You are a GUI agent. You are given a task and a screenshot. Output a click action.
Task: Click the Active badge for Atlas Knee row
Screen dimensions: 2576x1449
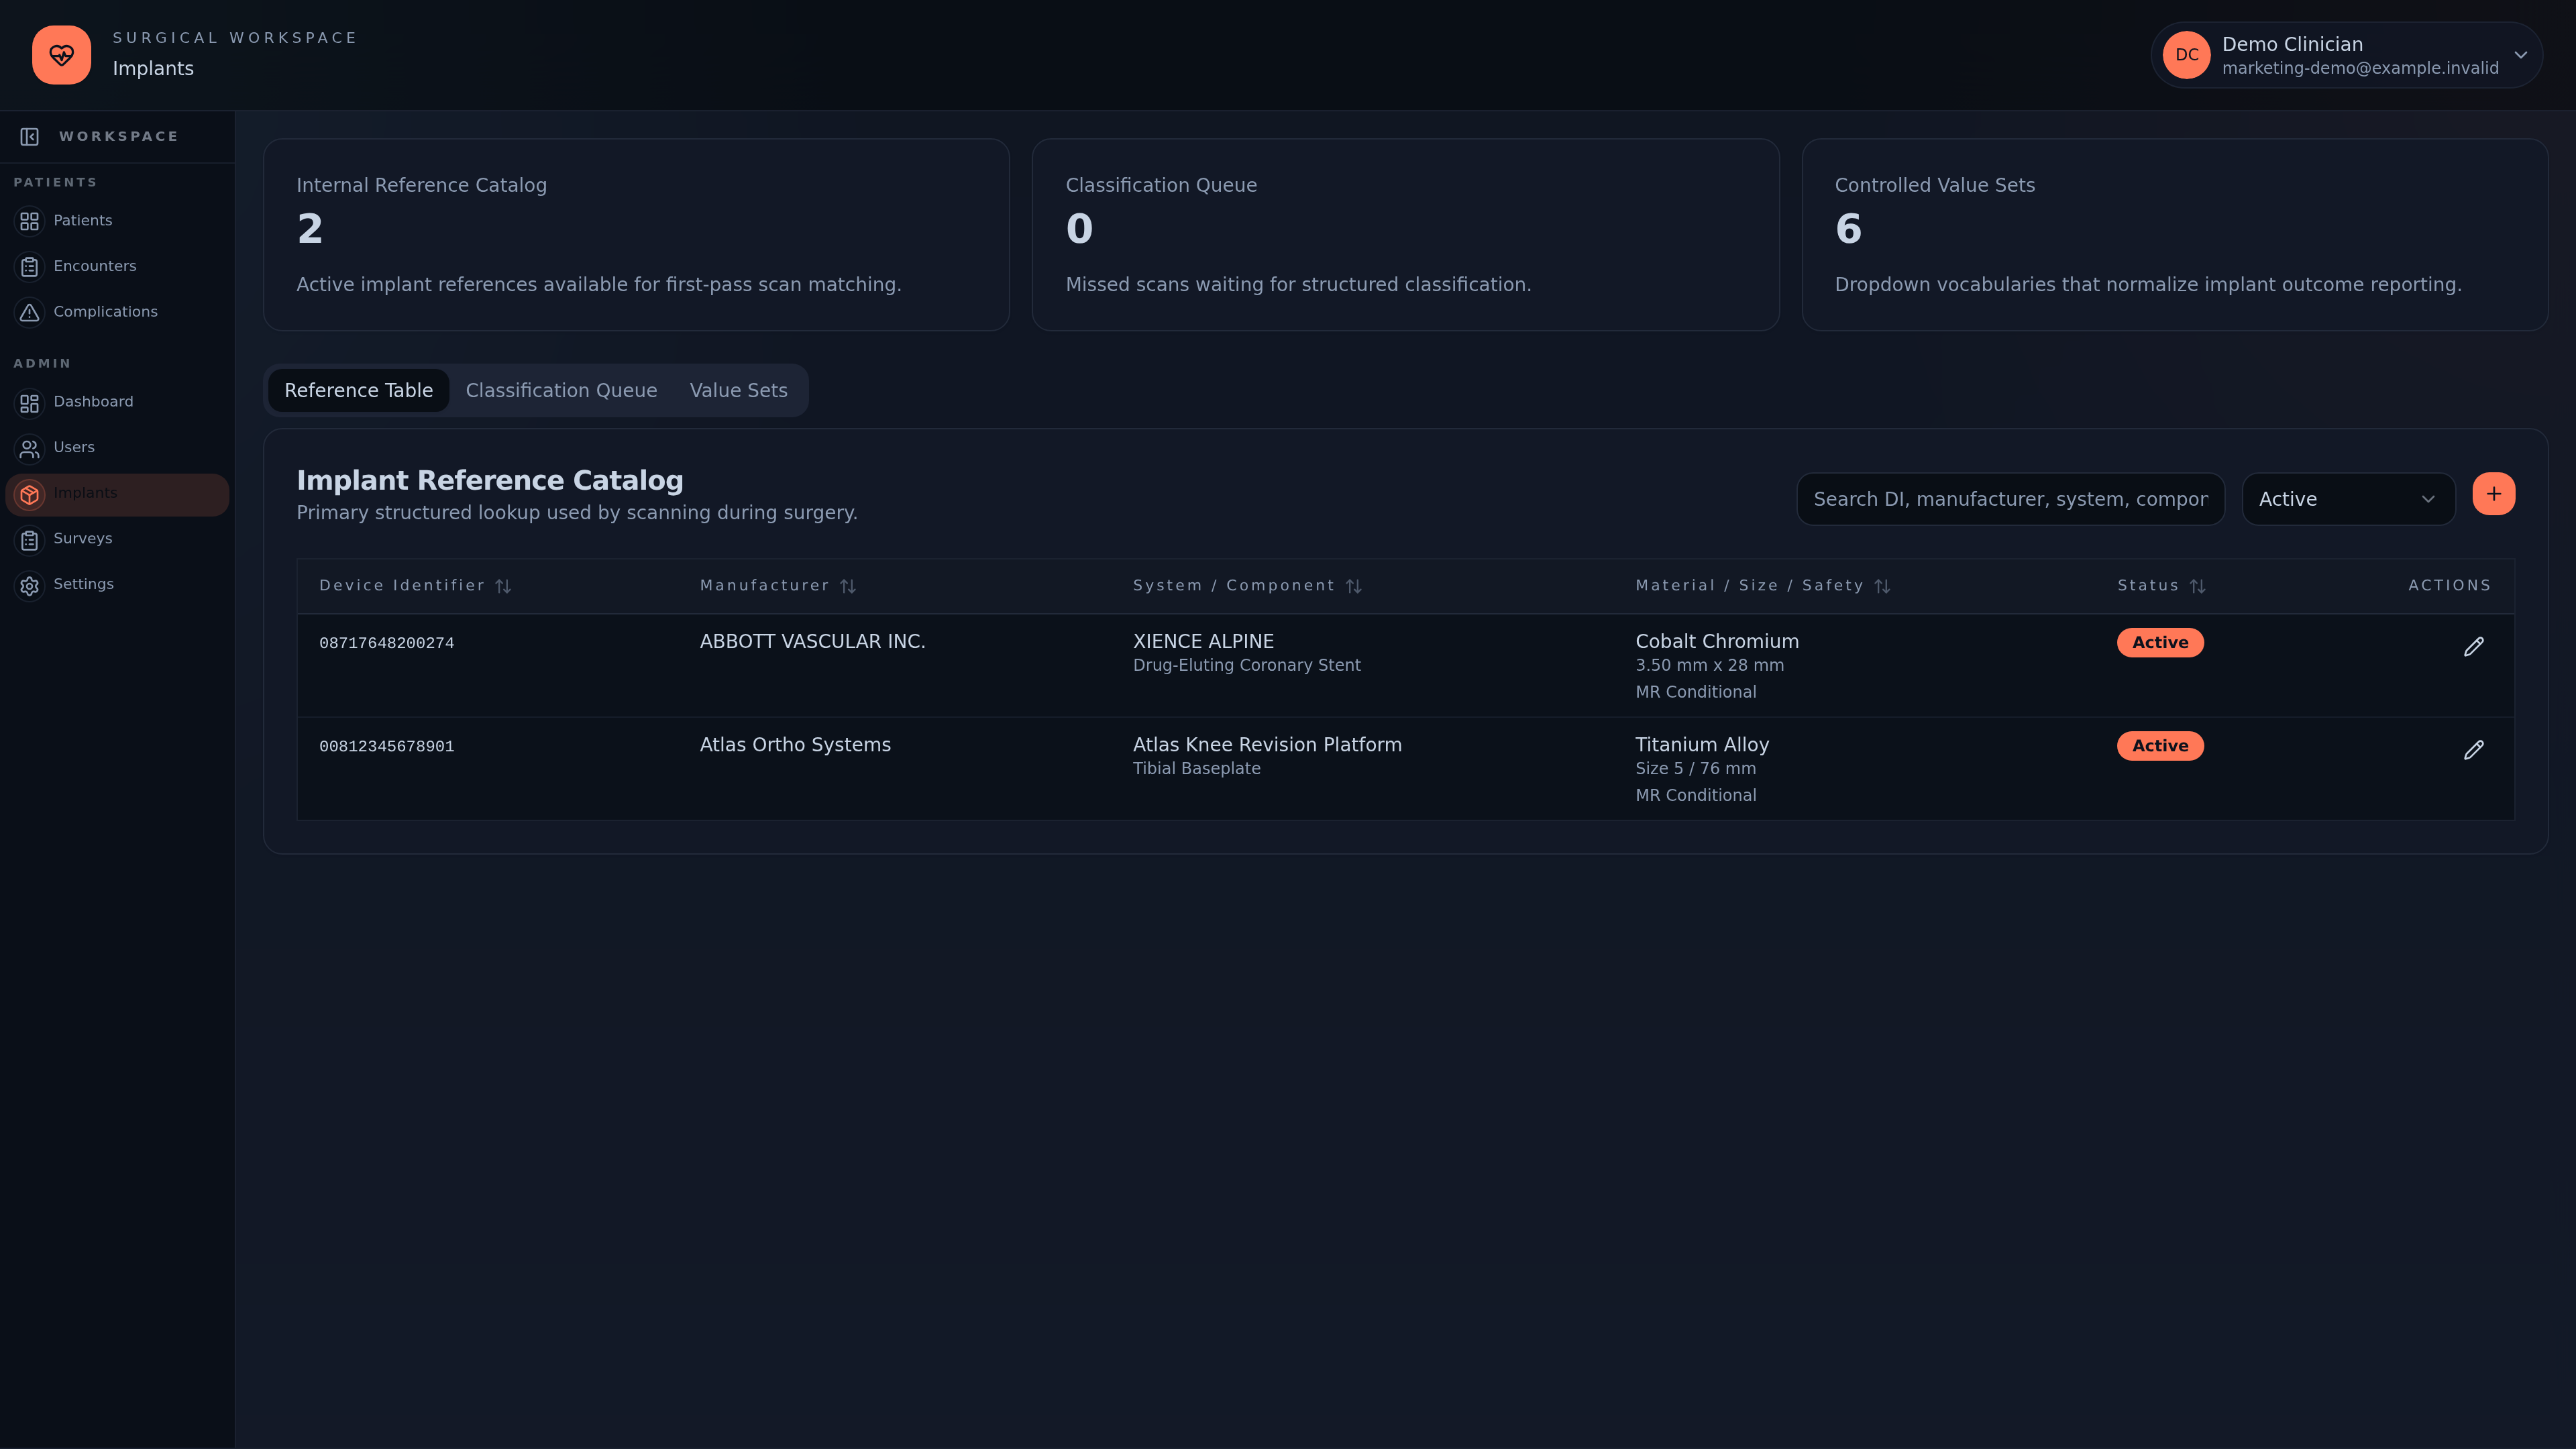[2160, 746]
